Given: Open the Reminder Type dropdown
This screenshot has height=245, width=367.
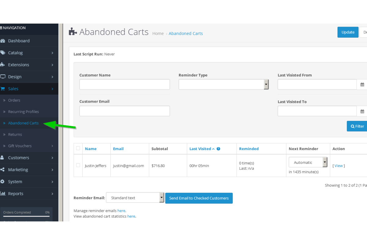Looking at the screenshot, I should click(224, 85).
